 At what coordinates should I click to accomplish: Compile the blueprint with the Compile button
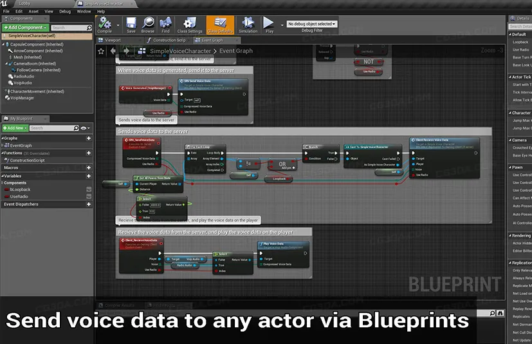(105, 25)
